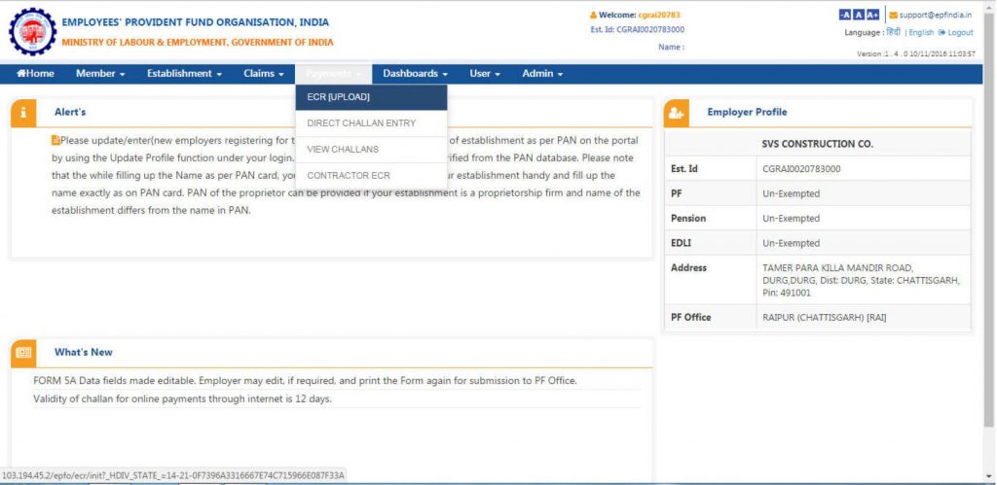
Task: Open the Member dropdown menu
Action: (x=100, y=74)
